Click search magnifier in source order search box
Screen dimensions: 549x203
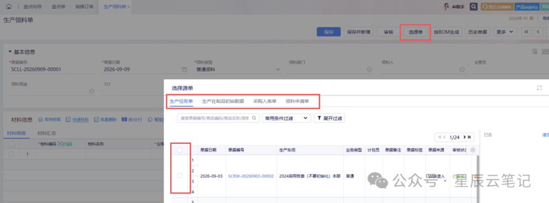coord(254,118)
